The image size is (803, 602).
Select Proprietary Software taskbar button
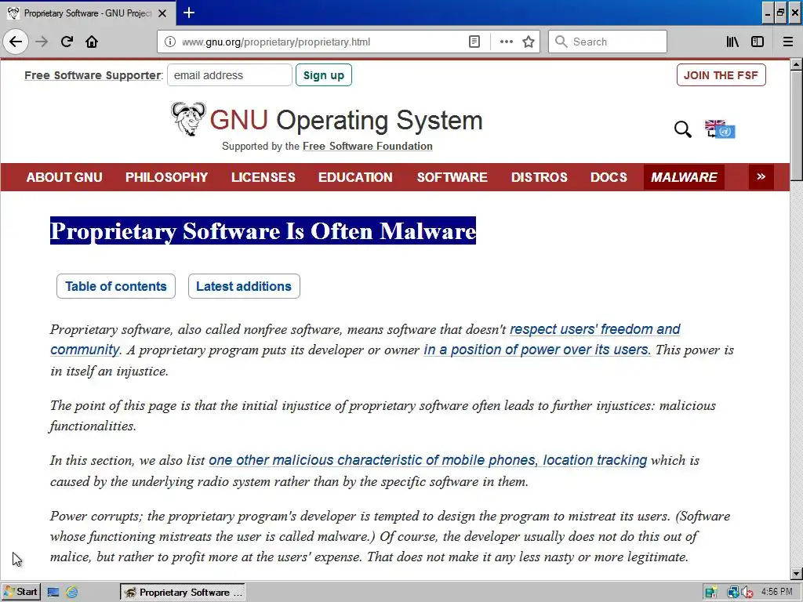(x=183, y=593)
